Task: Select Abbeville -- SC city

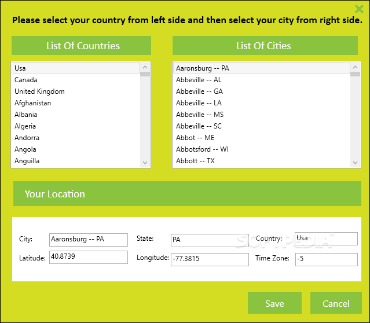Action: tap(262, 126)
